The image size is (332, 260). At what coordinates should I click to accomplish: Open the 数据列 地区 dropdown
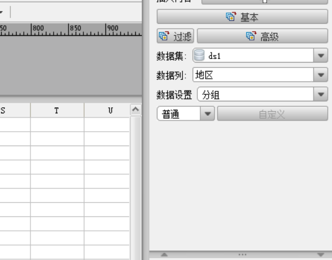(x=321, y=75)
